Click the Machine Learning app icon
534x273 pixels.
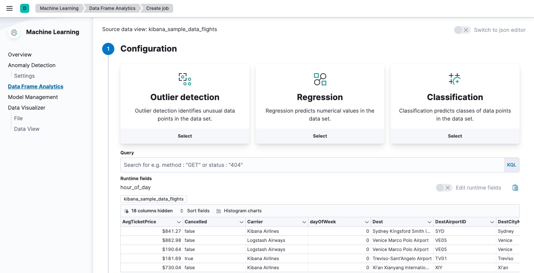click(14, 33)
